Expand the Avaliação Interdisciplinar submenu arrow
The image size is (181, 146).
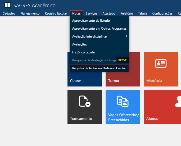click(x=126, y=36)
